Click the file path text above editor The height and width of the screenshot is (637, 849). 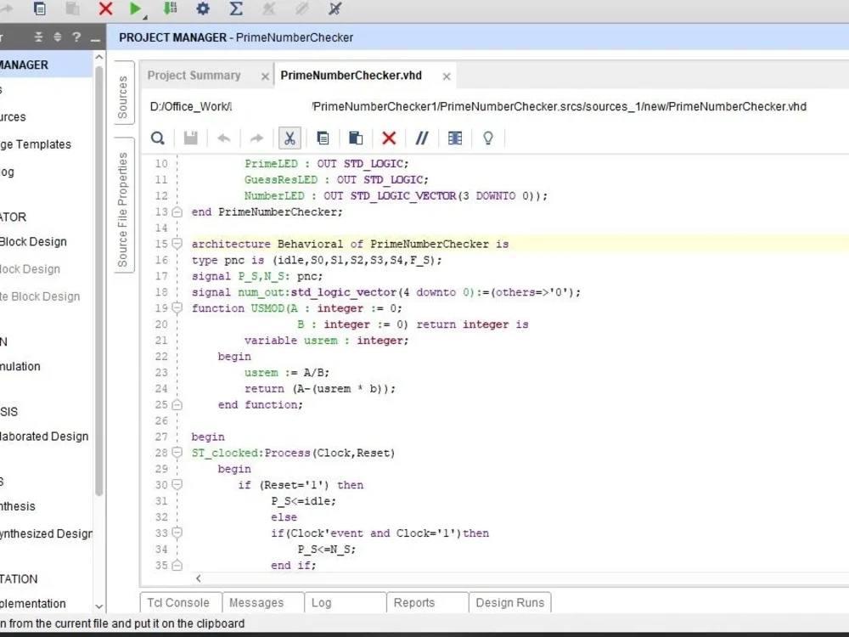tap(478, 106)
